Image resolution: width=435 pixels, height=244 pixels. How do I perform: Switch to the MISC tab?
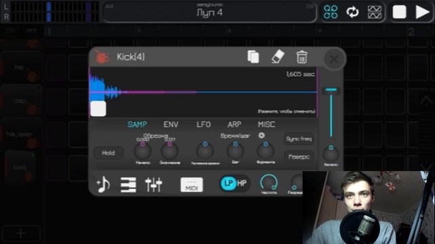(x=266, y=125)
